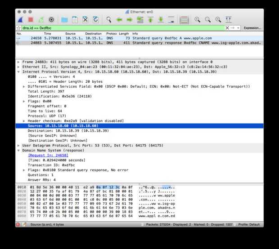The image size is (279, 249).
Task: Select Transaction ID: 0xdfbc field
Action: coord(51,165)
